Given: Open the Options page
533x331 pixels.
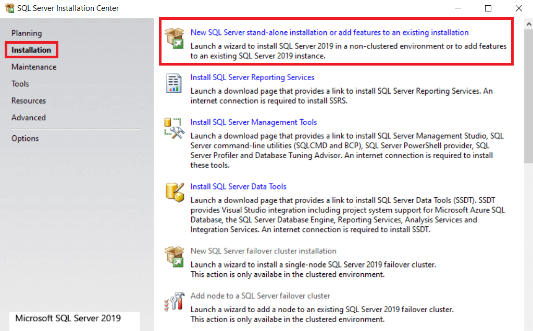Looking at the screenshot, I should click(x=25, y=138).
